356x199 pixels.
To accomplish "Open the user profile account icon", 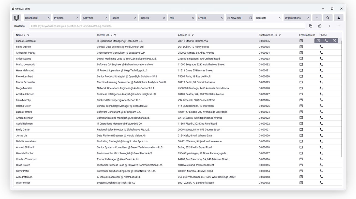I will pos(339,18).
